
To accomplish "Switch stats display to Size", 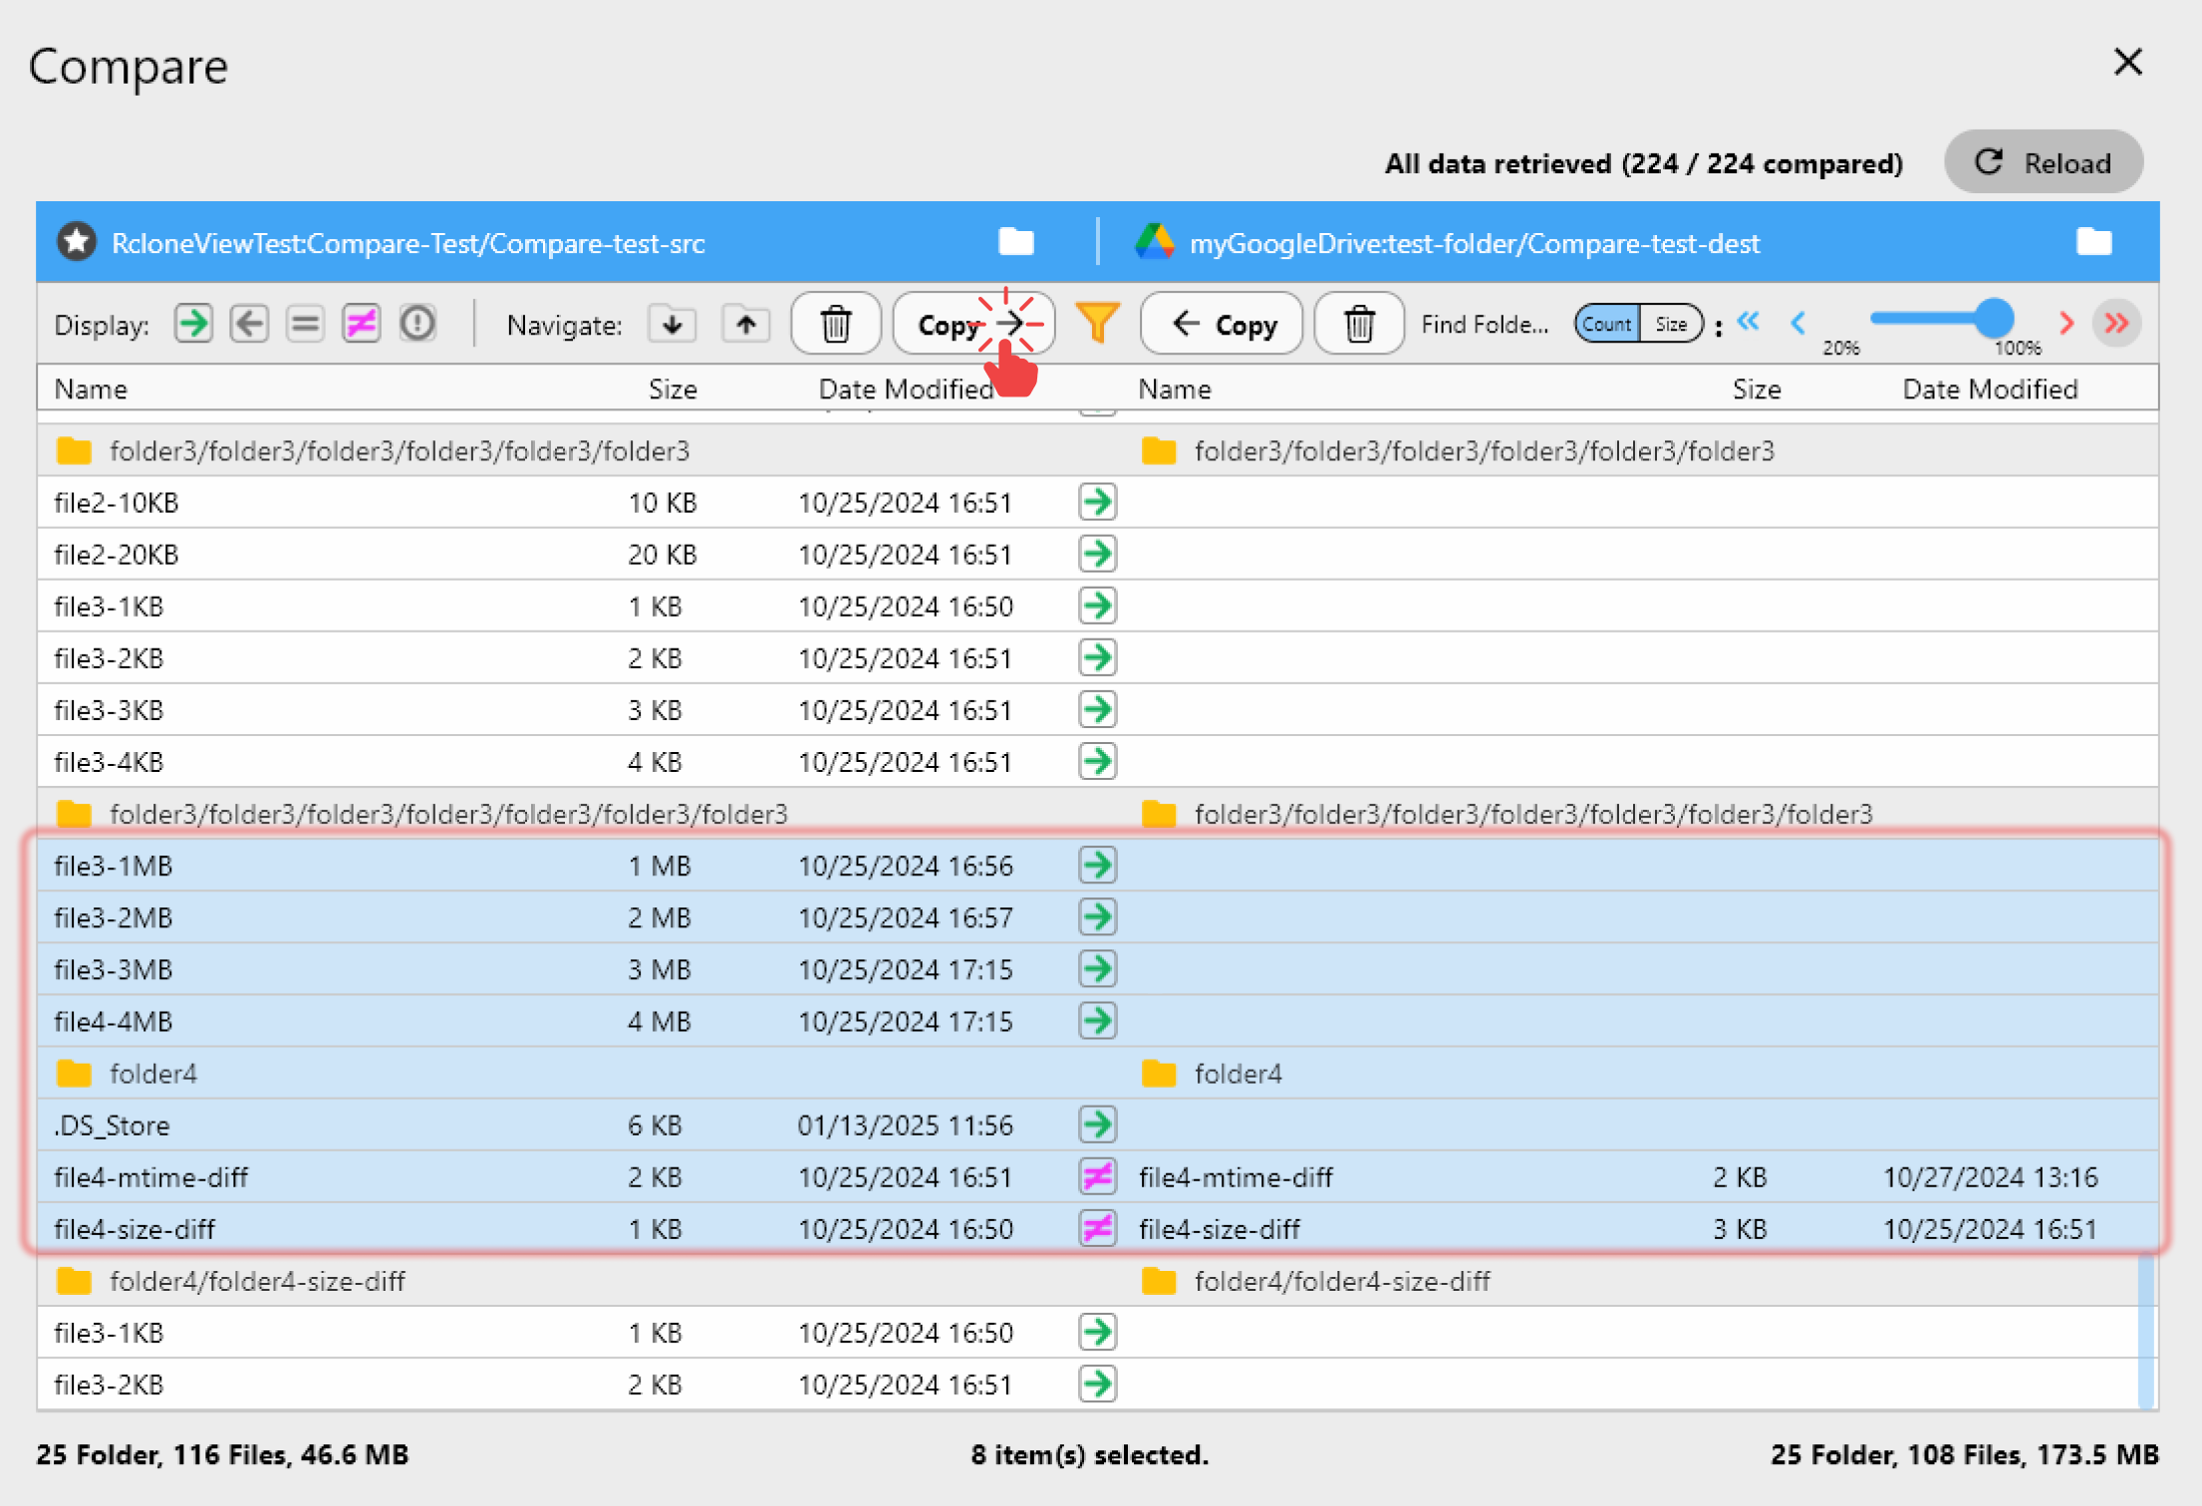I will pos(1672,323).
